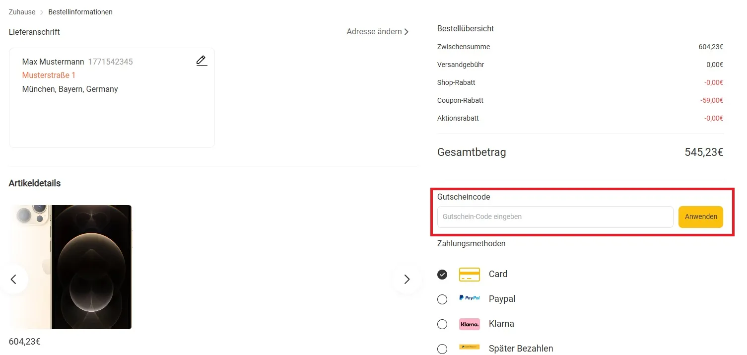Viewport: 747px width, 355px height.
Task: Choose Später Bezahlen payment option
Action: (442, 349)
